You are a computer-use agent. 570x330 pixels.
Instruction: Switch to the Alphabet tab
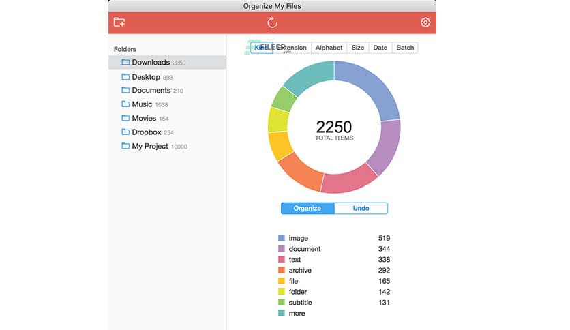pyautogui.click(x=329, y=48)
